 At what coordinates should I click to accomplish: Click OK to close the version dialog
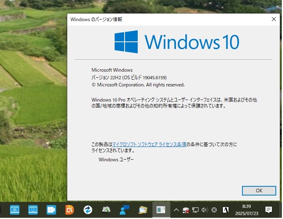259,190
